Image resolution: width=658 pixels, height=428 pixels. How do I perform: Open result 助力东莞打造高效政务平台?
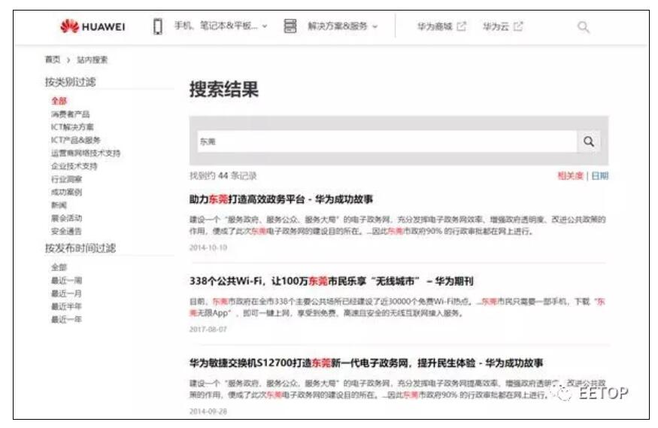tap(280, 199)
